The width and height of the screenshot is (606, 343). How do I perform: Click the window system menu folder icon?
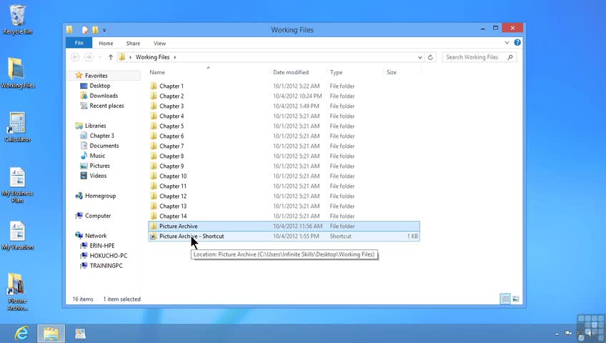point(69,29)
